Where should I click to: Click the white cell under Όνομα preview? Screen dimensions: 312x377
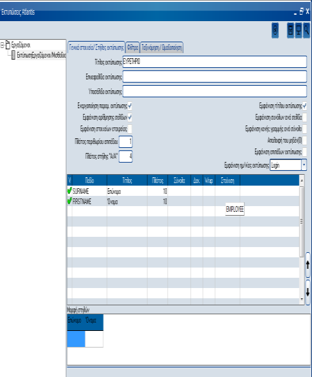coord(94,339)
